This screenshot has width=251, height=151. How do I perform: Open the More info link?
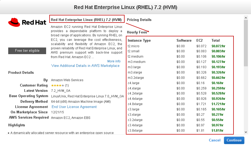[x=114, y=61]
